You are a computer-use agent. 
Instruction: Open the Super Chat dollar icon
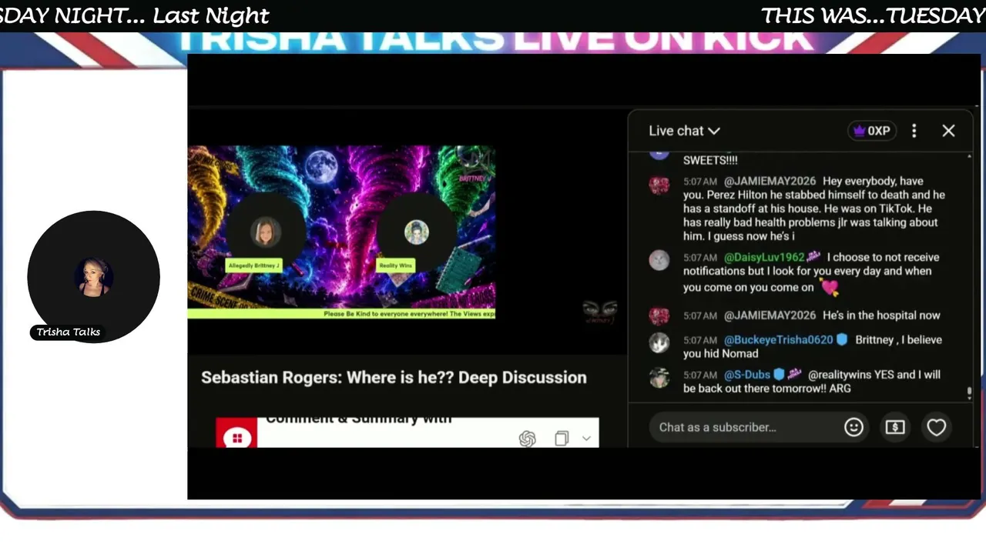pos(895,427)
